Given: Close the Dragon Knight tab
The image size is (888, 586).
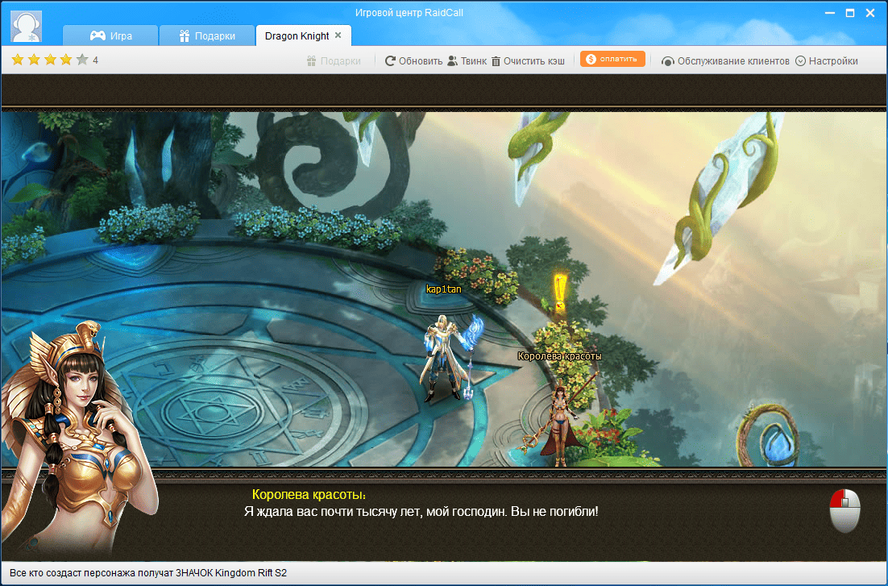Looking at the screenshot, I should click(338, 35).
